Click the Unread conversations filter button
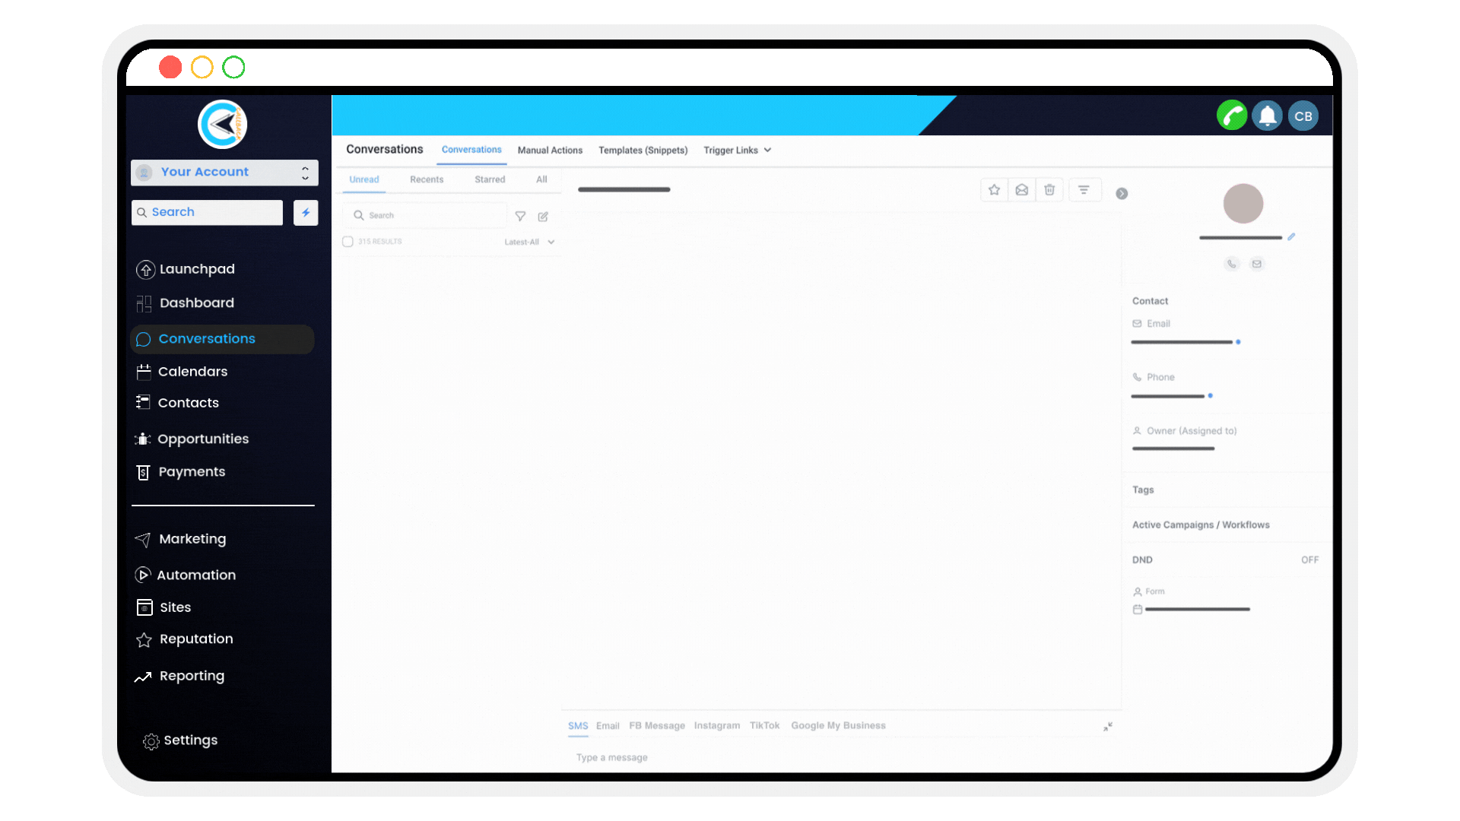The image size is (1460, 821). tap(364, 179)
